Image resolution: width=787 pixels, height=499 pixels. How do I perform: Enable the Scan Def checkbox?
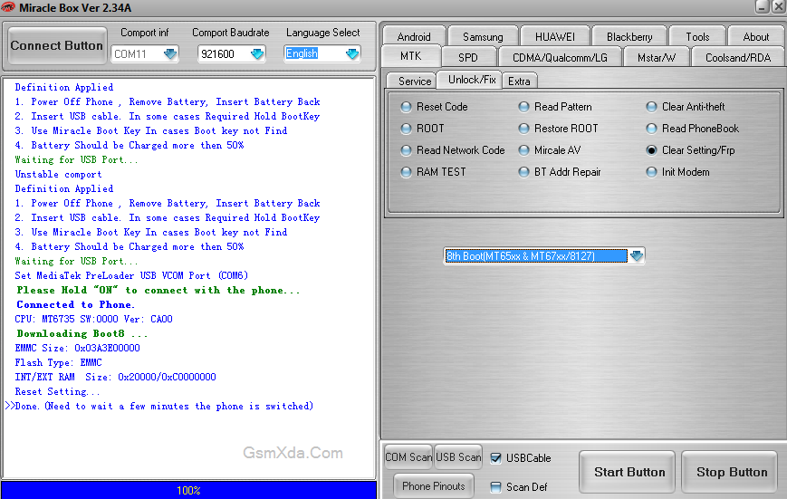coord(496,487)
